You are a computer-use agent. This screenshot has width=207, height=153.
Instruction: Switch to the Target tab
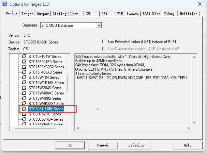coord(27,14)
